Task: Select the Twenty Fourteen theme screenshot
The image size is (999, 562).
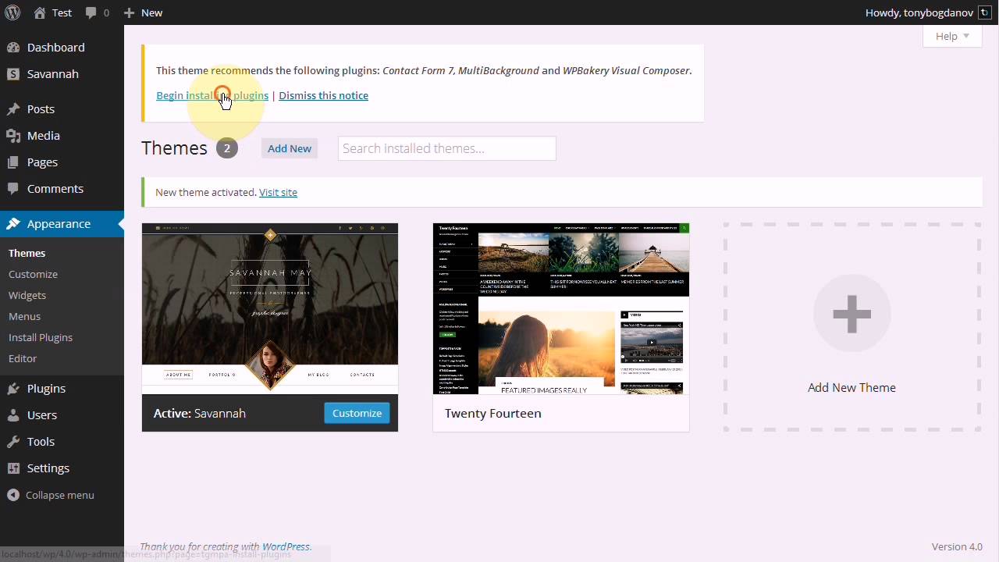Action: click(x=561, y=308)
